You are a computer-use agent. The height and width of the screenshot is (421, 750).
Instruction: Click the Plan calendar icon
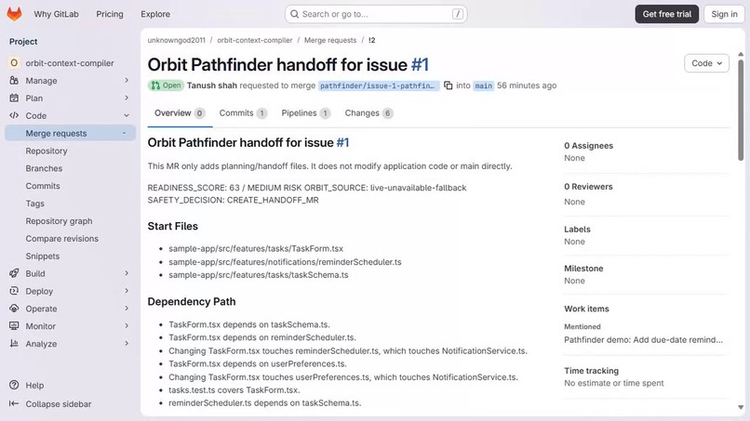coord(14,98)
